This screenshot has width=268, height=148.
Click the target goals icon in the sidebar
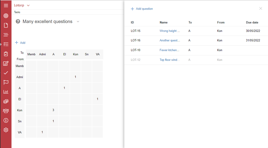[x=6, y=16]
